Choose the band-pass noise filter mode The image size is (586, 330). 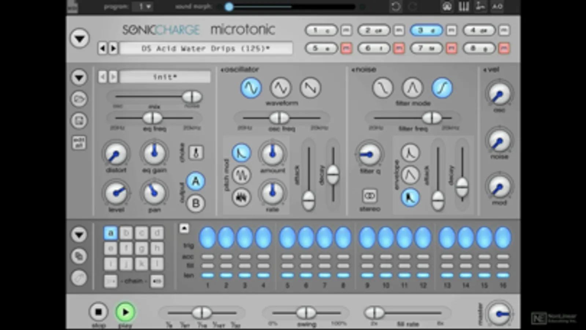pyautogui.click(x=413, y=88)
